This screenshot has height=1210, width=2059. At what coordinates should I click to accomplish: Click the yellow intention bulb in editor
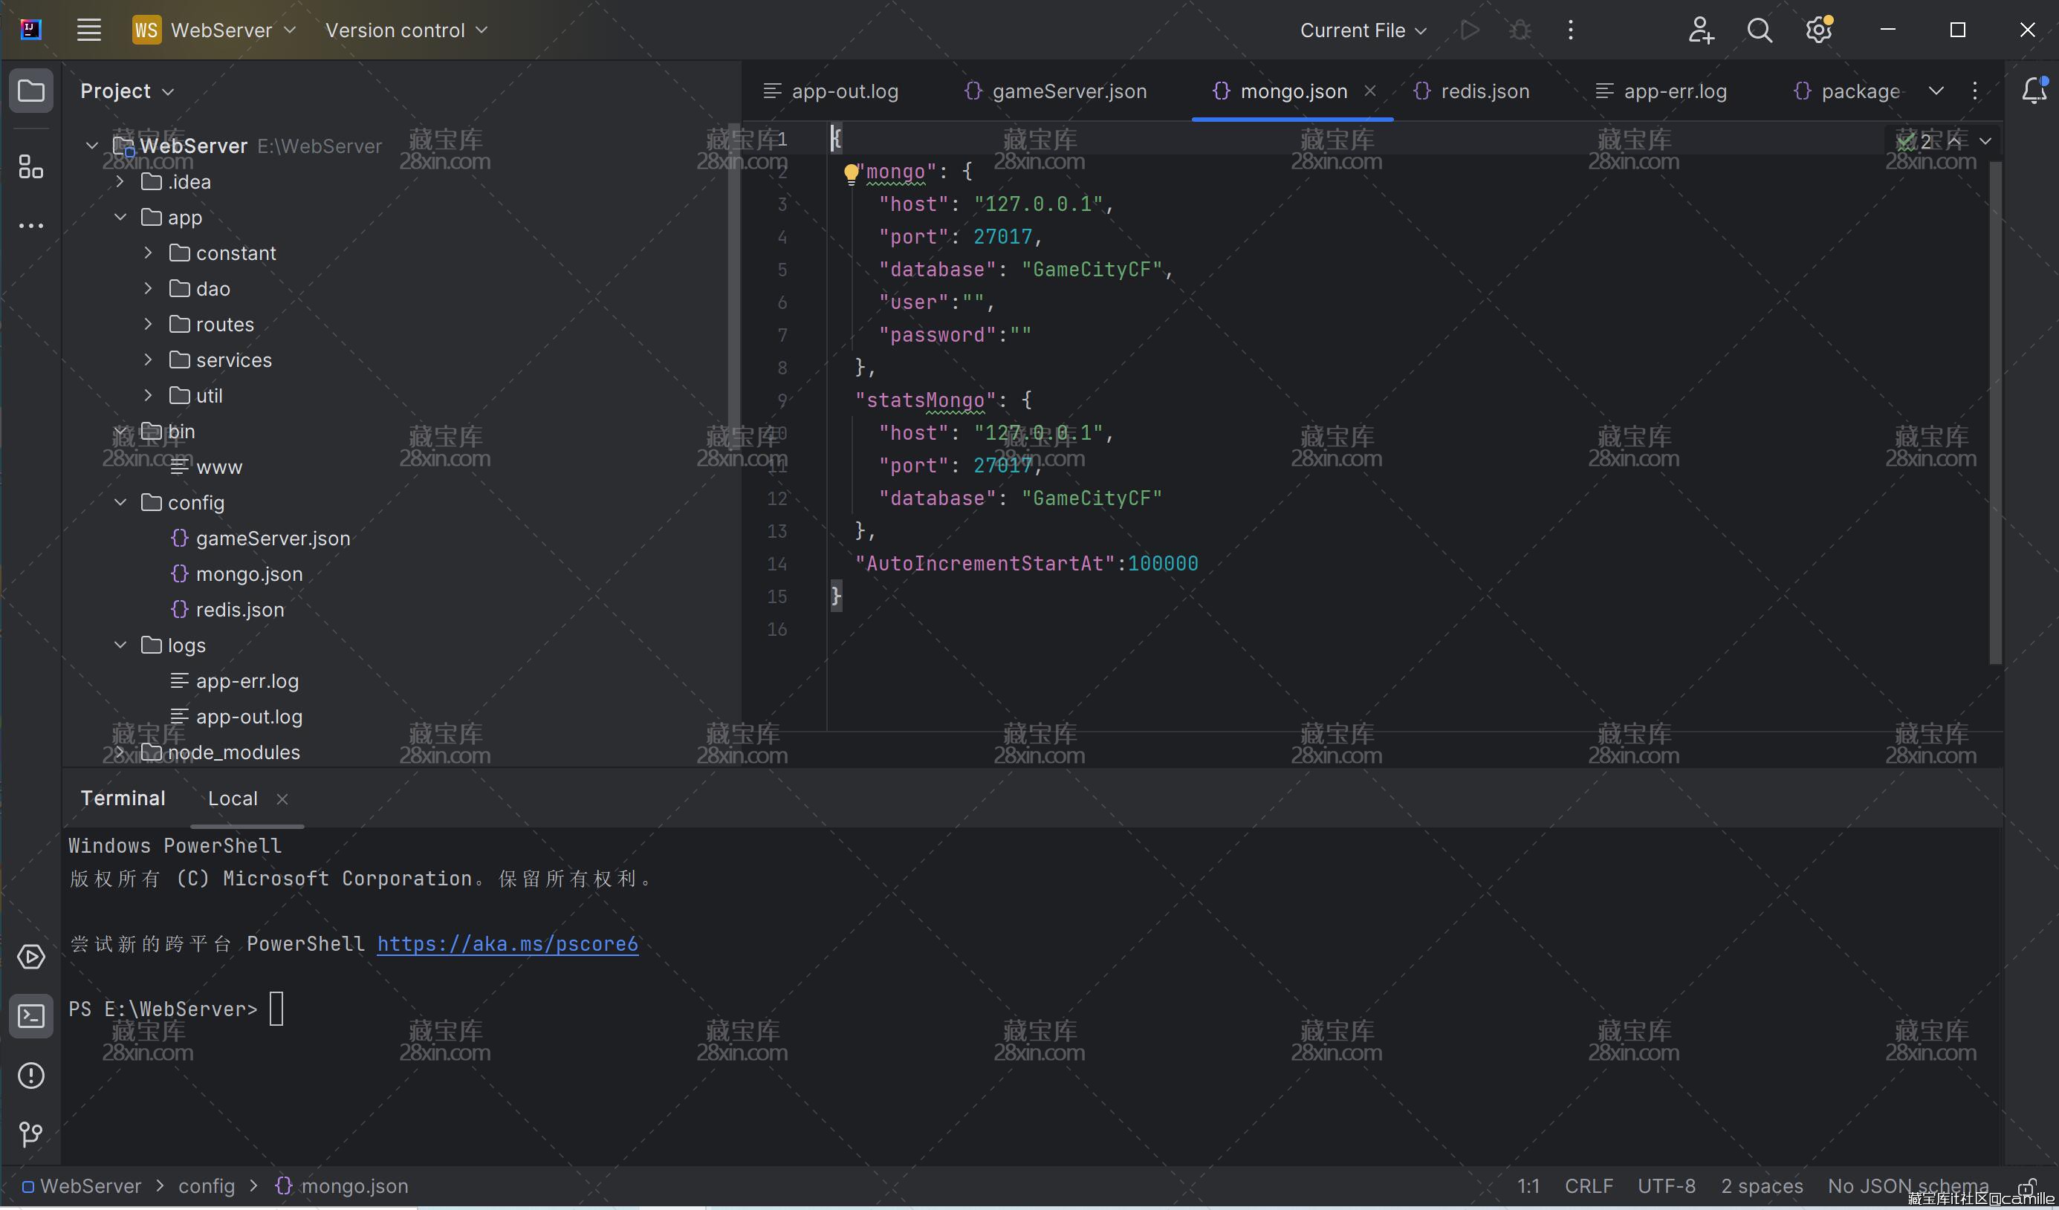pos(851,172)
